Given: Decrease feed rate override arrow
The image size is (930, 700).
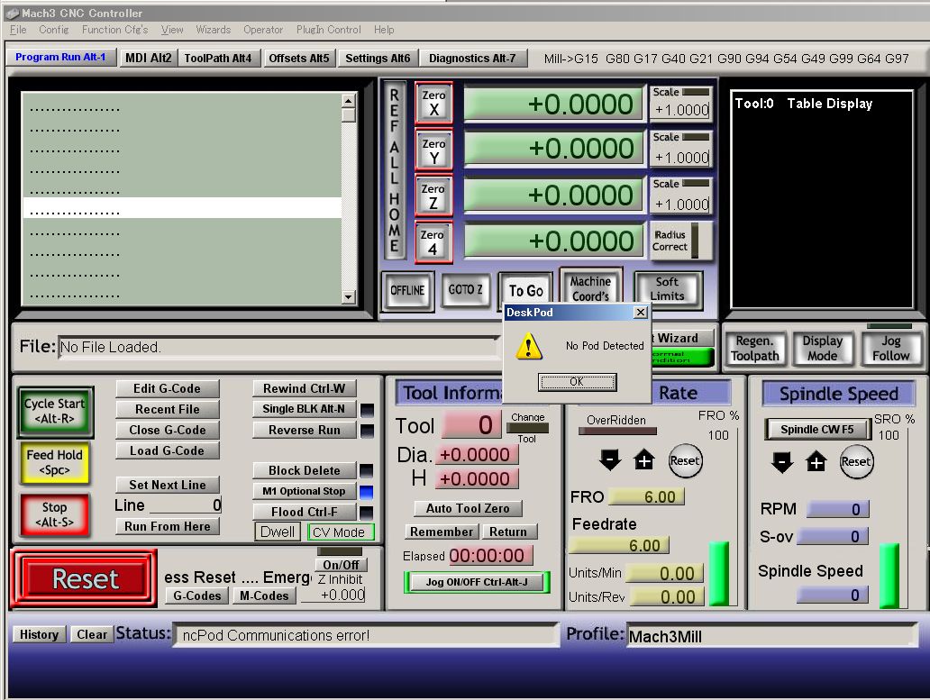Looking at the screenshot, I should click(x=610, y=460).
